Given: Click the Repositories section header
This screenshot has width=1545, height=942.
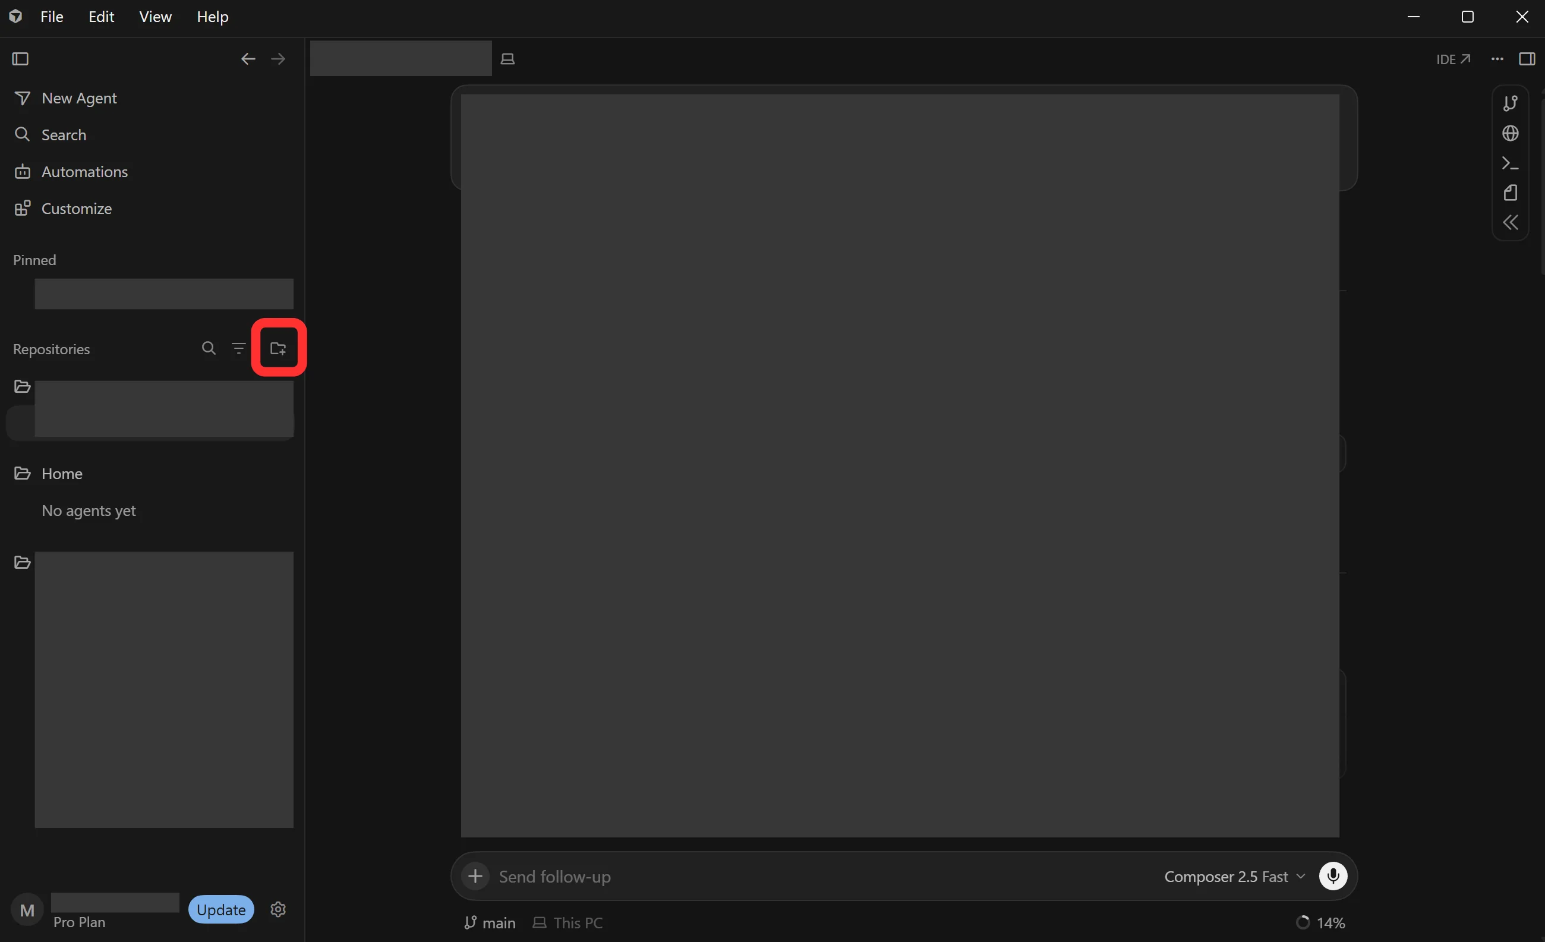Looking at the screenshot, I should click(52, 349).
